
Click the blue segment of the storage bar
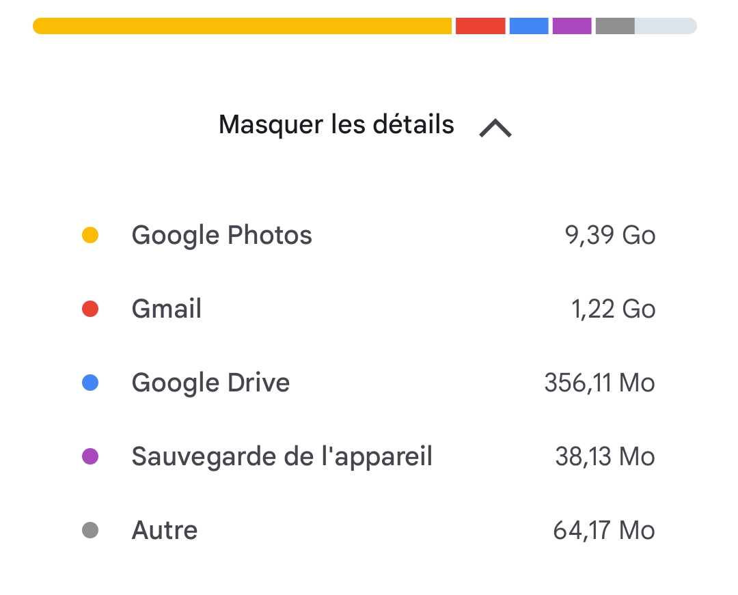coord(529,26)
